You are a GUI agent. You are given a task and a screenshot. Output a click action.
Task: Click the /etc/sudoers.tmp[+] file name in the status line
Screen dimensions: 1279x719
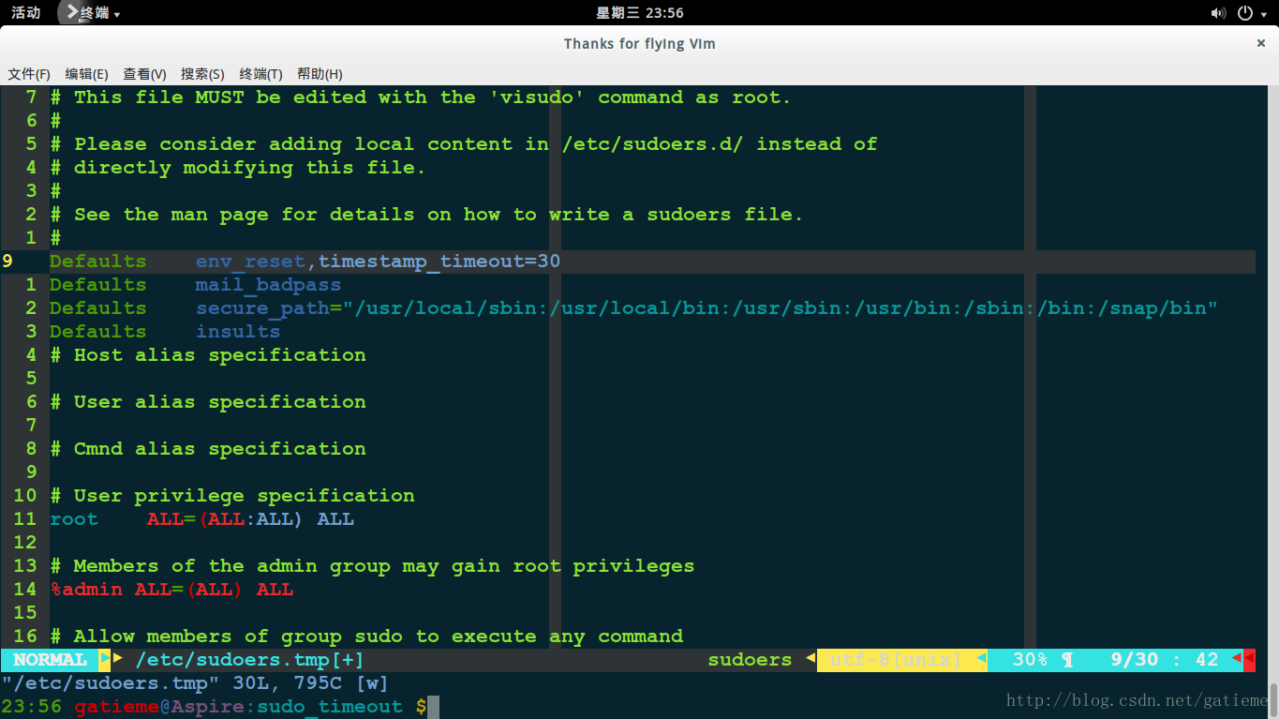pos(249,660)
